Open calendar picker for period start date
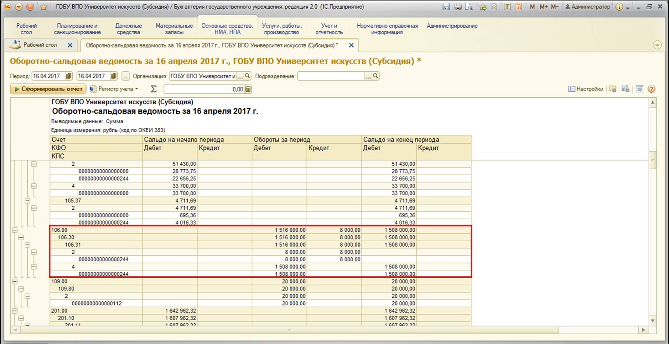669x344 pixels. coord(69,76)
